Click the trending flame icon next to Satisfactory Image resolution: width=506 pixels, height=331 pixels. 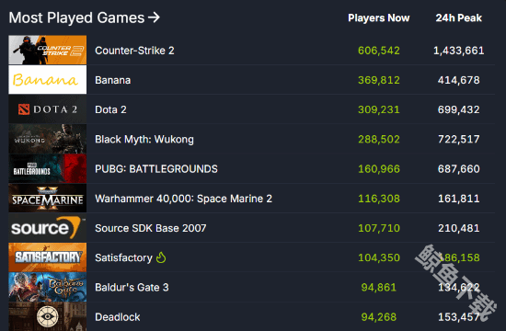coord(161,257)
